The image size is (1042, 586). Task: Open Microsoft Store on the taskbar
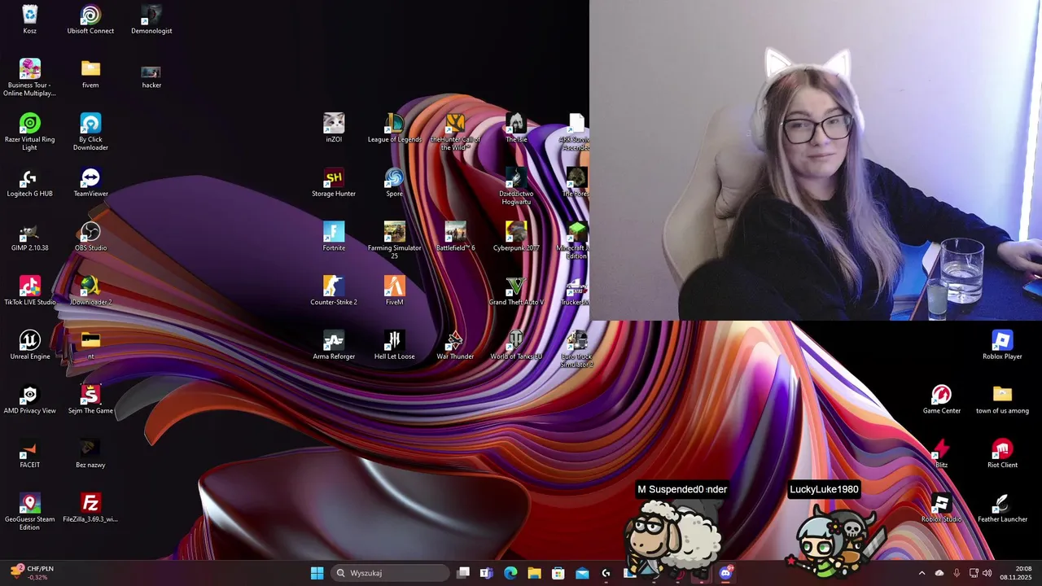click(558, 573)
